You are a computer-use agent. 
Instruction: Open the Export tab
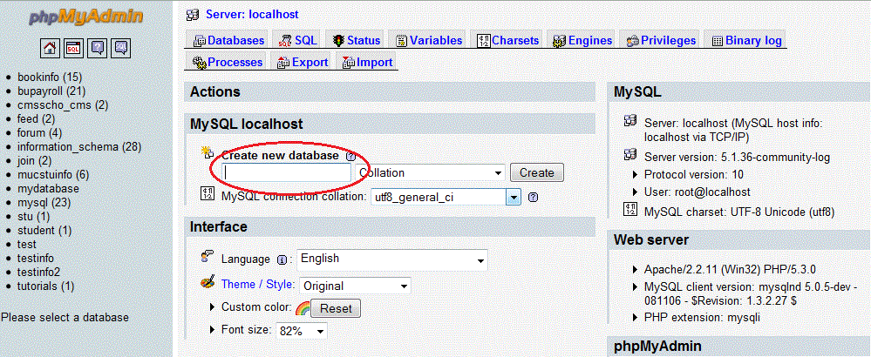(303, 62)
